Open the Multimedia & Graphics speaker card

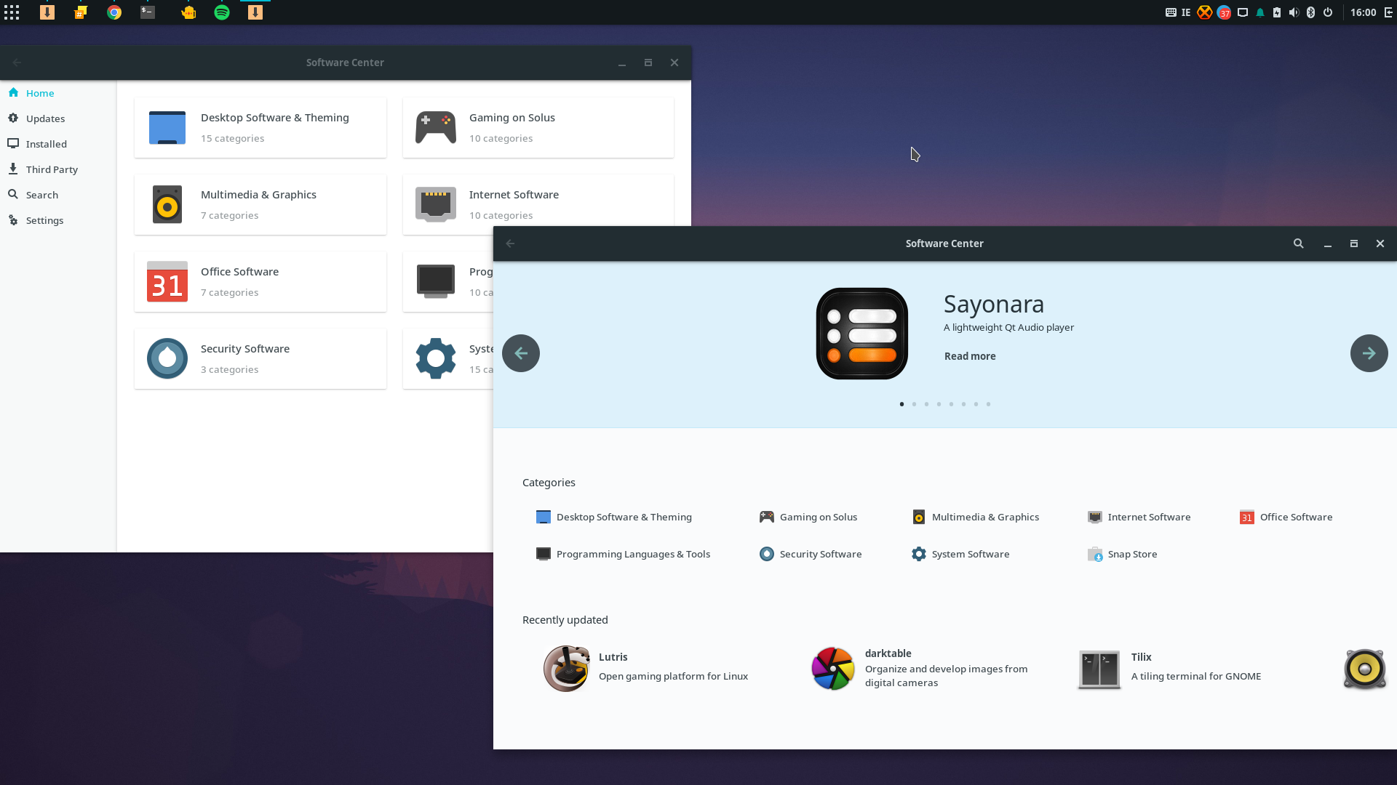tap(260, 205)
